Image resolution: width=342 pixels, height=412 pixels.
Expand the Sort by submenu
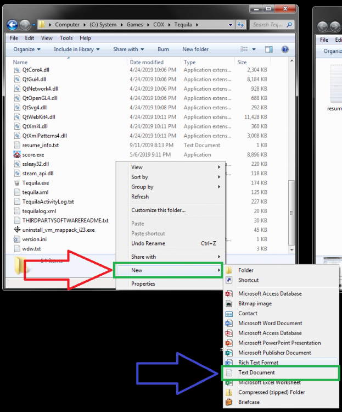pyautogui.click(x=176, y=177)
